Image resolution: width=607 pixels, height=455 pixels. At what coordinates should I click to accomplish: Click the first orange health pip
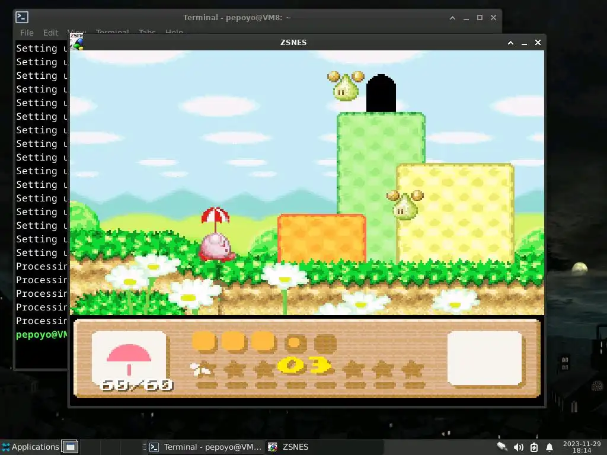pyautogui.click(x=204, y=342)
